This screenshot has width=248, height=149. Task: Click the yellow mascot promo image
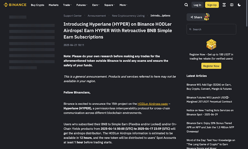click(211, 44)
